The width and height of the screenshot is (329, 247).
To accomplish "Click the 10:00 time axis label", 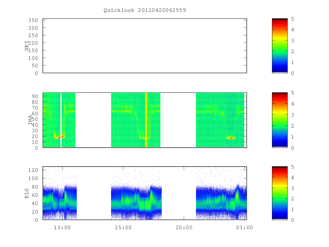I will click(x=62, y=228).
